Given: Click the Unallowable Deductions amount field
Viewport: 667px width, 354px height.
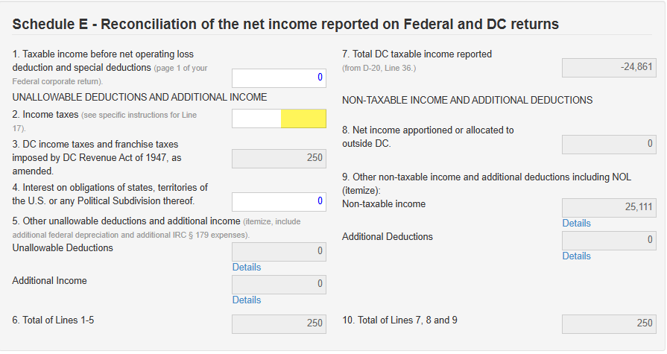Looking at the screenshot, I should pos(279,251).
